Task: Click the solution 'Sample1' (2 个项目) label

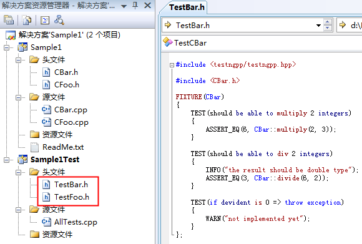Action: [x=69, y=35]
